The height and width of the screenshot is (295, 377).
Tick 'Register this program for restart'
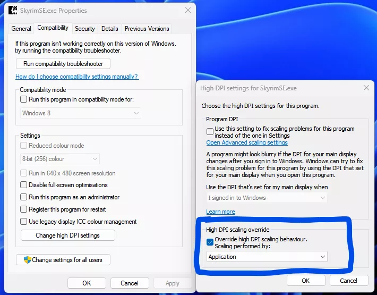click(x=23, y=209)
